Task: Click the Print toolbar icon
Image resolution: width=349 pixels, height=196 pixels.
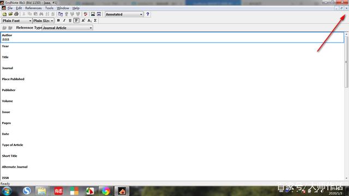Action: point(16,14)
